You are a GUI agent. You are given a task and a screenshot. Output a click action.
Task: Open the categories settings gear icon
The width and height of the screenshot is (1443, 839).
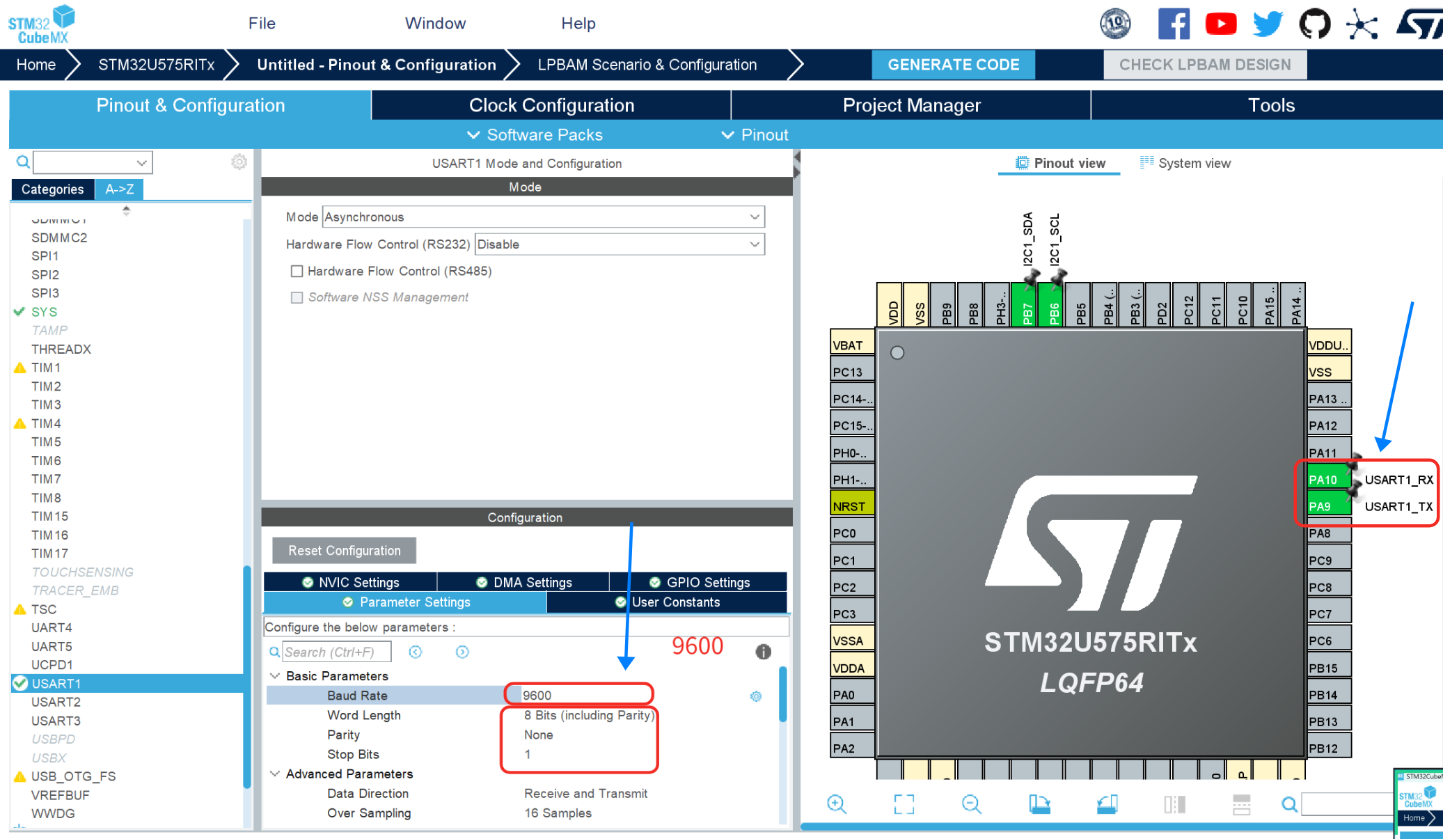[239, 162]
